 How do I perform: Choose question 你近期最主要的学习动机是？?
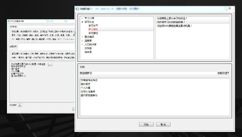[172, 18]
